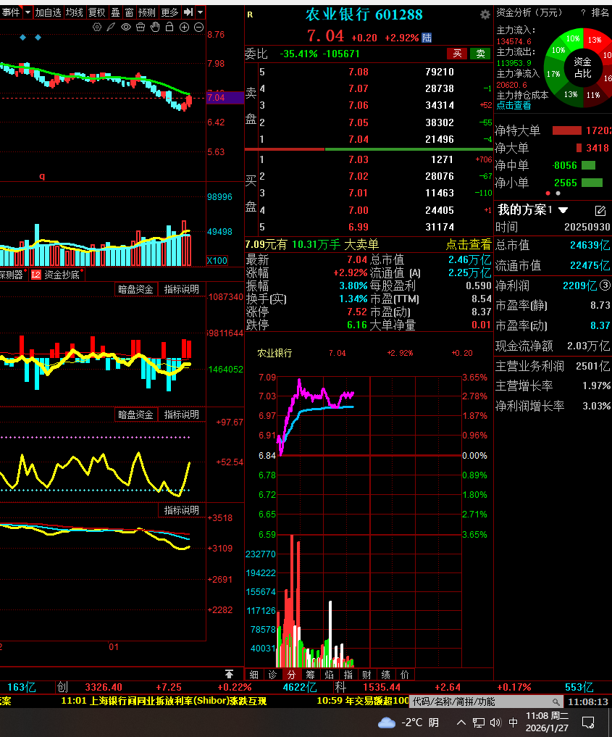The image size is (612, 737).
Task: Edit 我的方案1 with the pencil icon
Action: [600, 210]
